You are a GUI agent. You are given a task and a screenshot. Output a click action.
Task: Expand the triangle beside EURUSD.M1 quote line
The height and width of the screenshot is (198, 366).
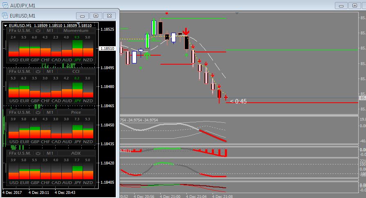6,25
